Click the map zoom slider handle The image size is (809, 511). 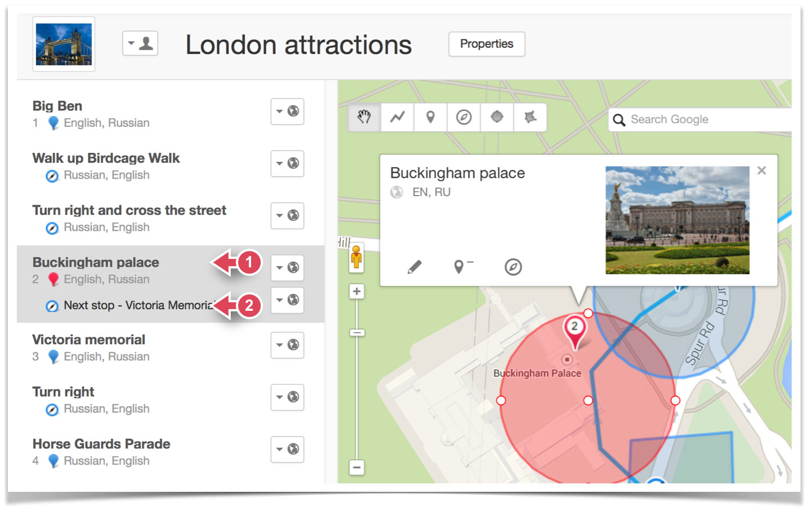[x=357, y=333]
